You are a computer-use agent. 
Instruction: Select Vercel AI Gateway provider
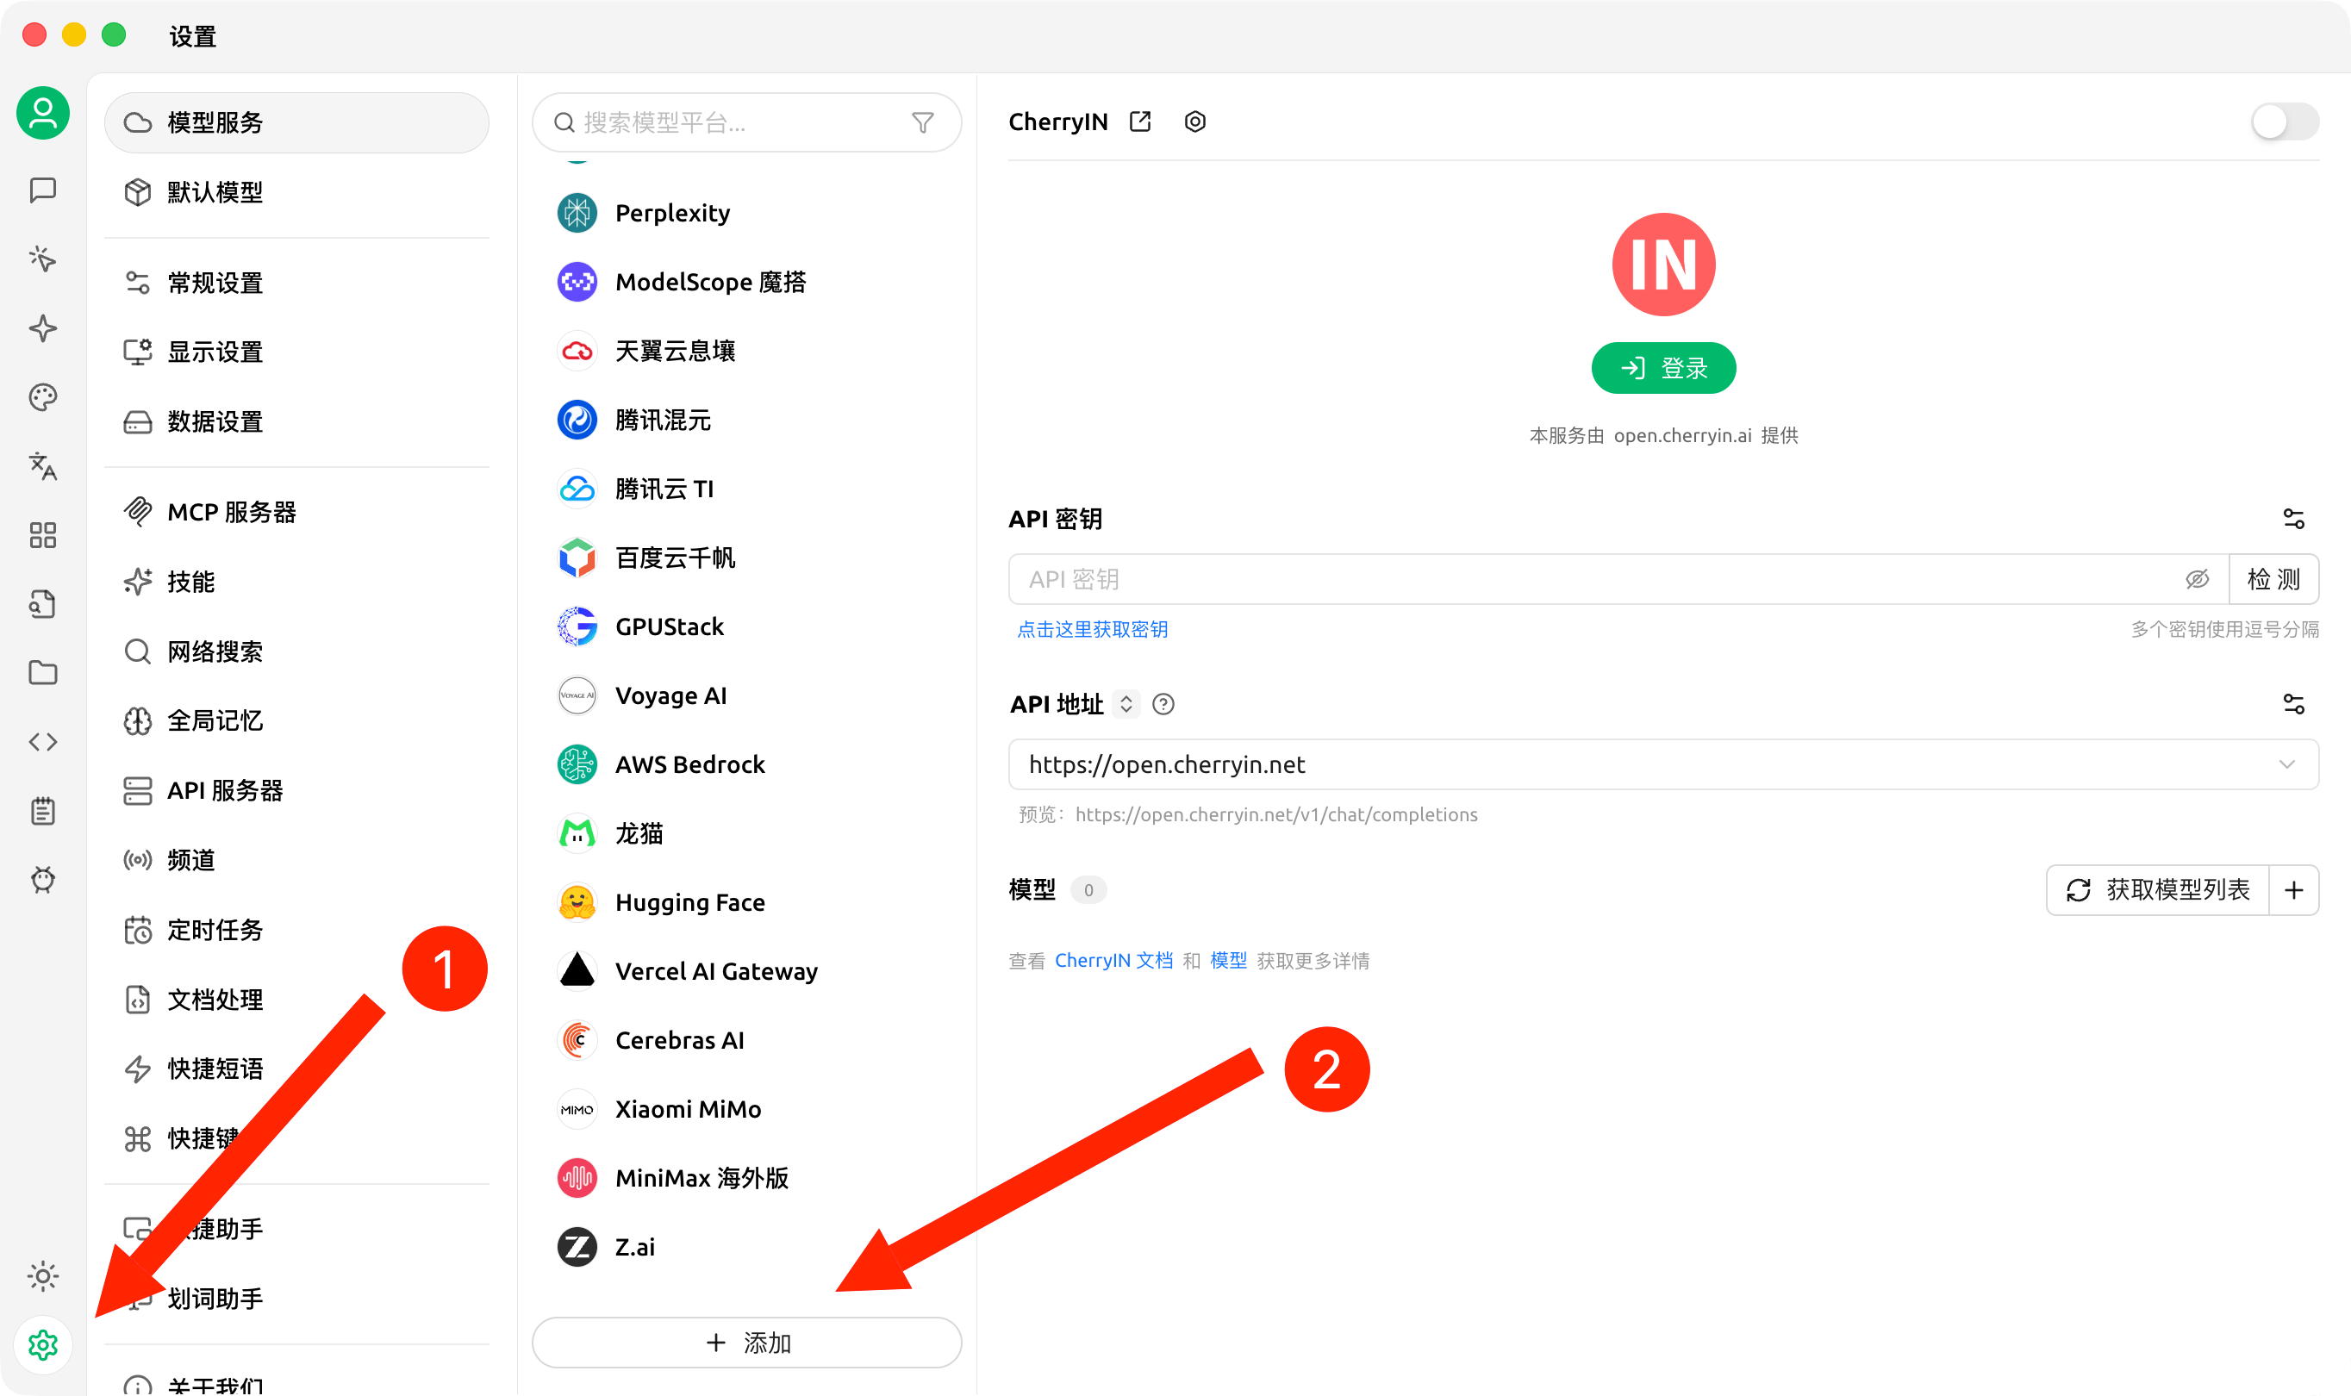click(x=747, y=972)
